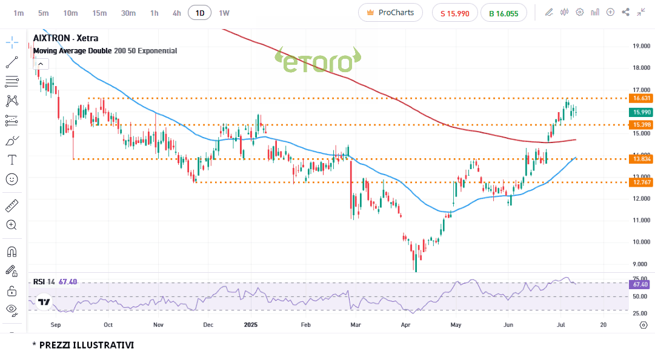Click the Jul label on time axis
Viewport: 655px width, 351px height.
click(562, 325)
